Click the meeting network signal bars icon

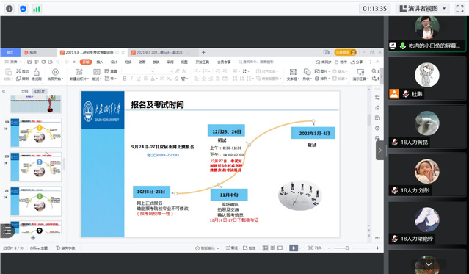pyautogui.click(x=37, y=9)
